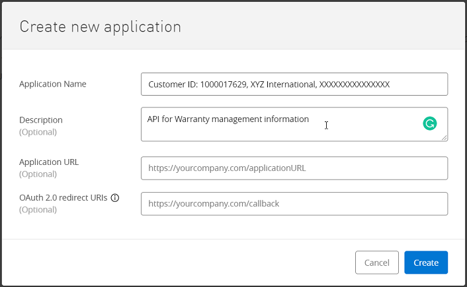The height and width of the screenshot is (287, 467).
Task: Click the resize handle of the Description textarea
Action: click(x=445, y=138)
